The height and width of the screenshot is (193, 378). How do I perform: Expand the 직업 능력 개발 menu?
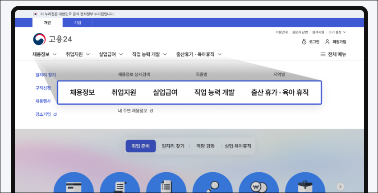(149, 54)
